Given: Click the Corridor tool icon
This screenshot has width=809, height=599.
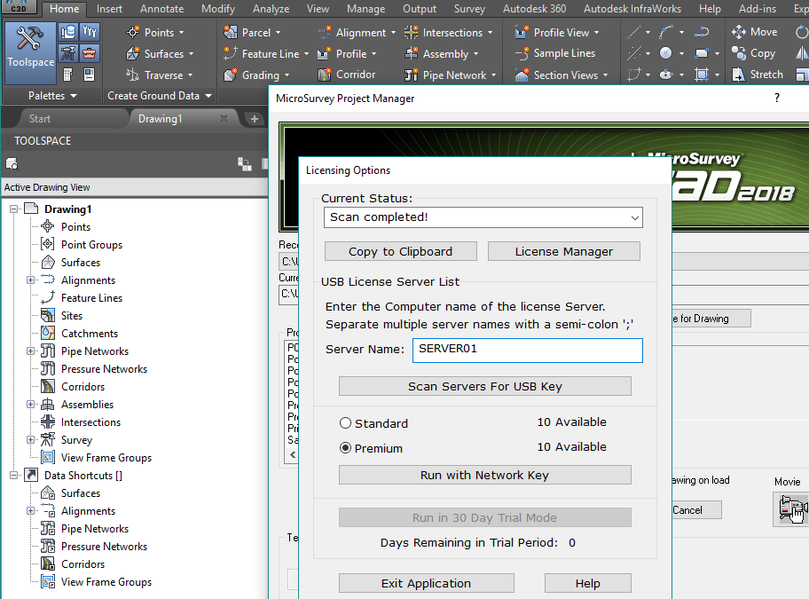Looking at the screenshot, I should coord(325,75).
